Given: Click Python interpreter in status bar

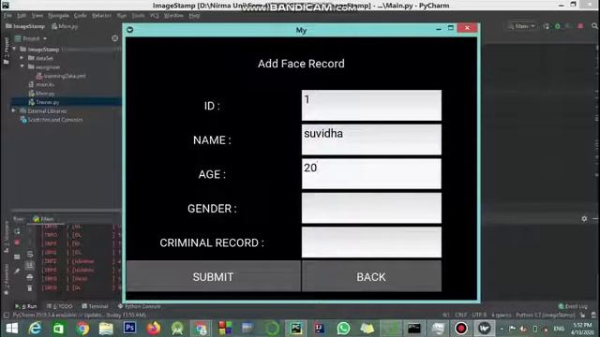Looking at the screenshot, I should tap(546, 315).
